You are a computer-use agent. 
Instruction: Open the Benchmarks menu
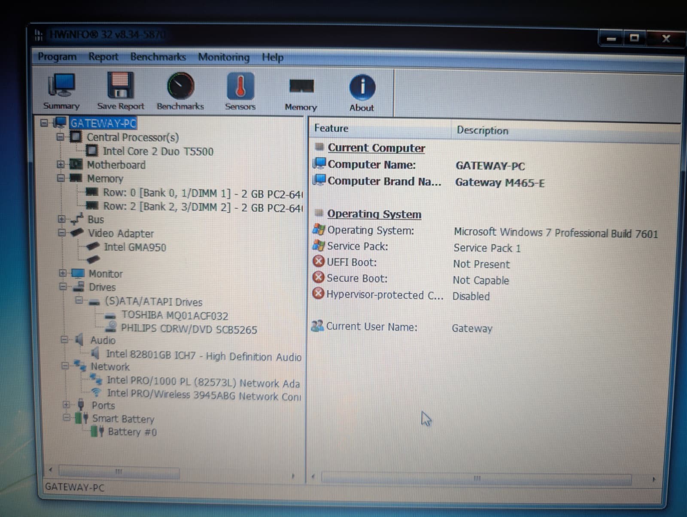point(158,57)
